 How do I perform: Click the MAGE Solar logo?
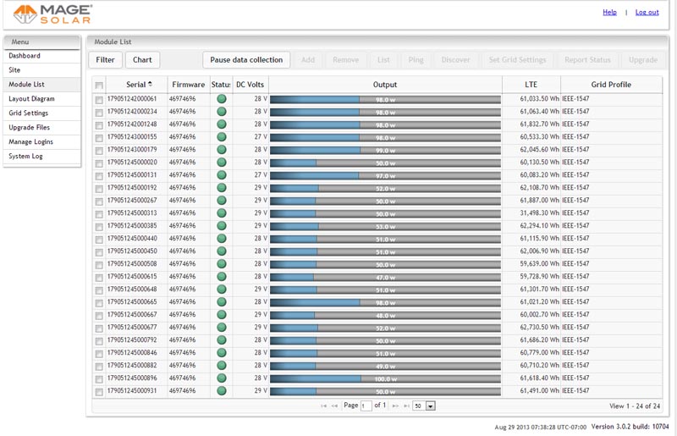[x=52, y=14]
